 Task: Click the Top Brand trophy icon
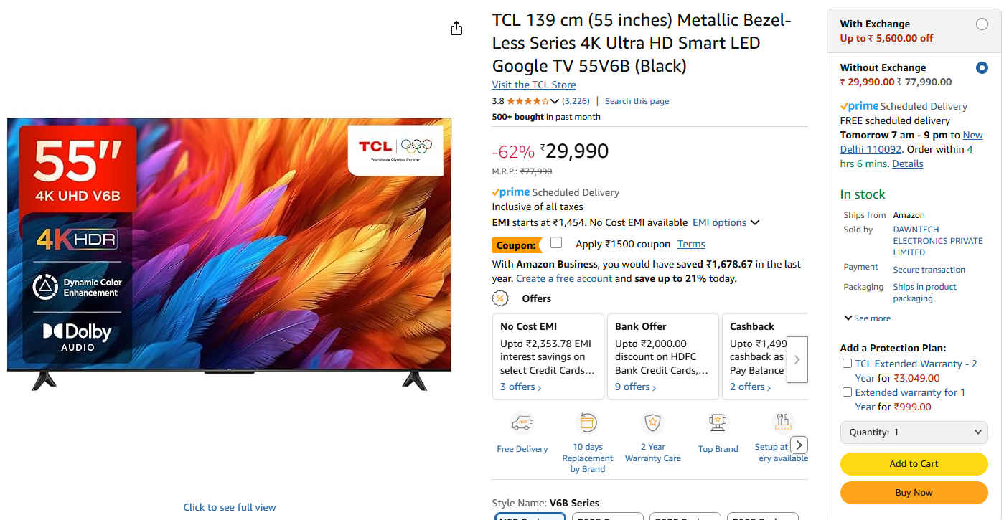[718, 423]
